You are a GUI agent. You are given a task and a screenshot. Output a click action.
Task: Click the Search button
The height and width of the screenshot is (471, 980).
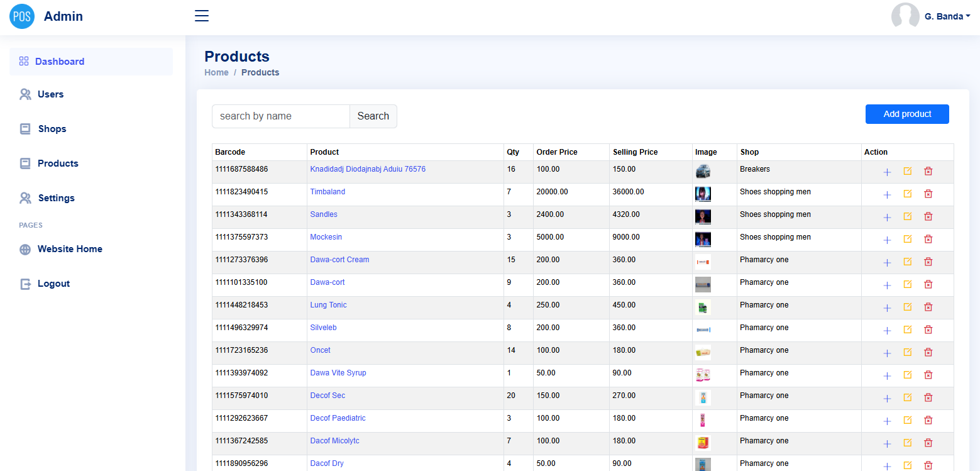tap(373, 116)
